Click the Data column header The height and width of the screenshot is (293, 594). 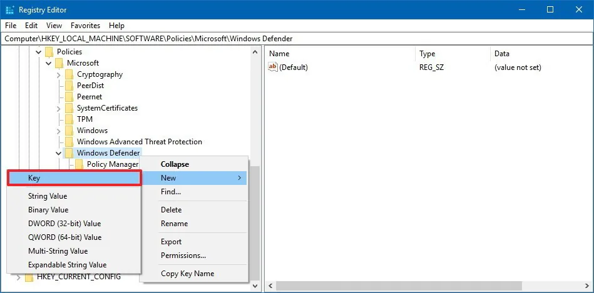coord(541,54)
